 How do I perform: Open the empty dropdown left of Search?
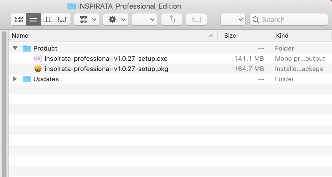tap(233, 19)
